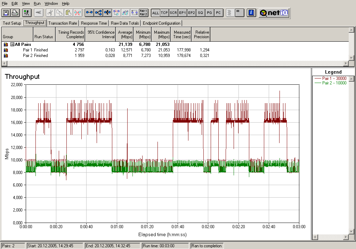Collapse the All Pairs group
This screenshot has width=356, height=249.
pyautogui.click(x=12, y=44)
